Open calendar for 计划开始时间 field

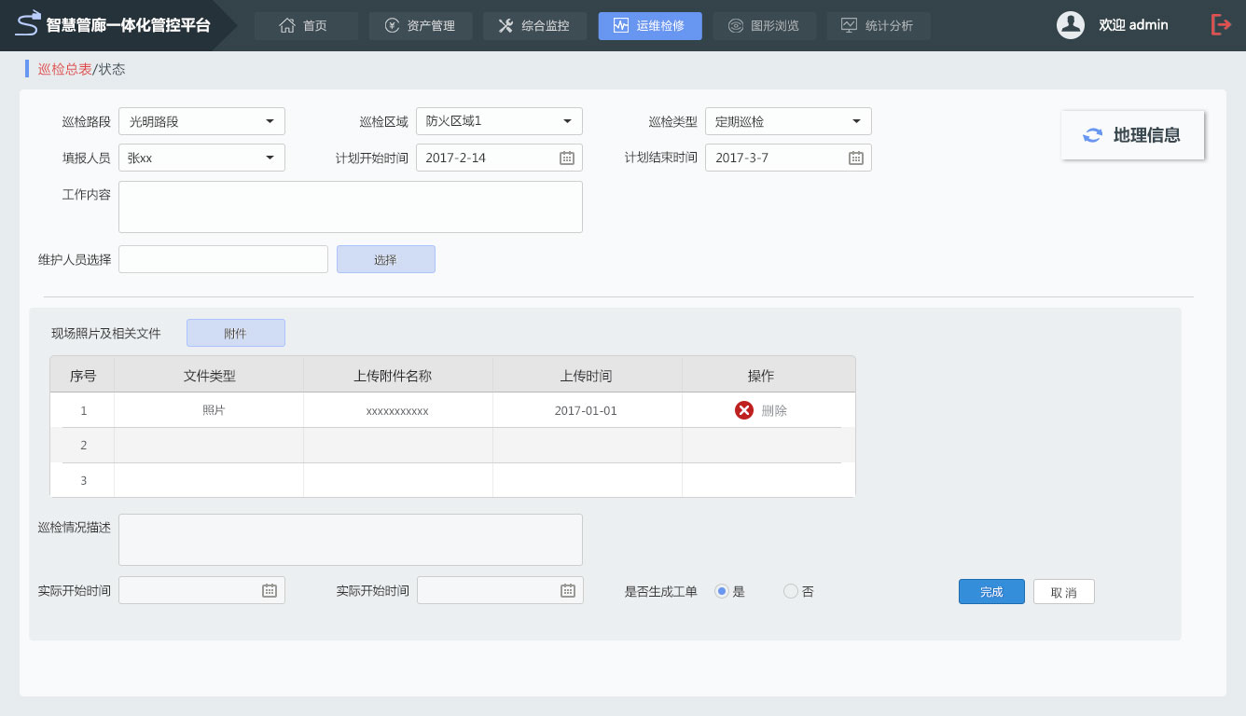click(x=566, y=158)
